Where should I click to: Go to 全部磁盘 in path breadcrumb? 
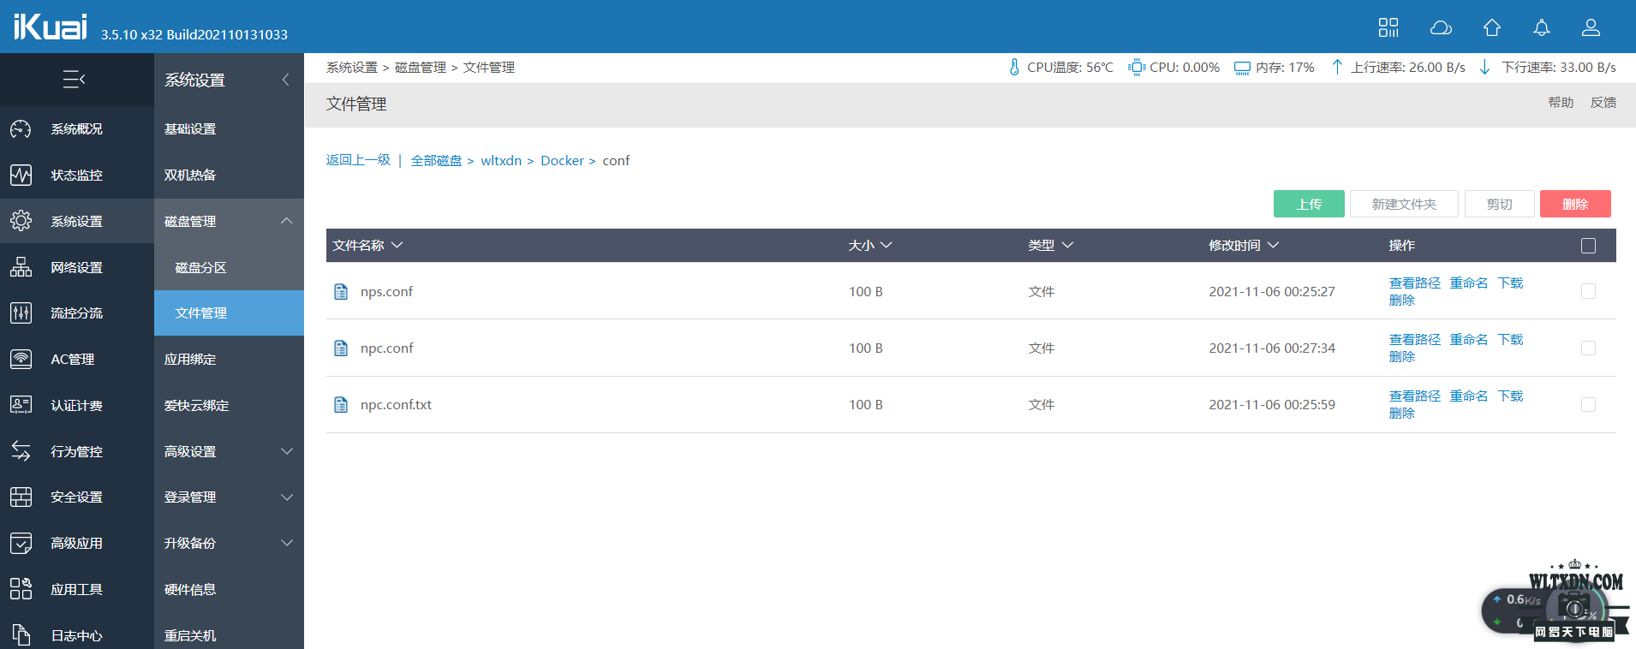(436, 161)
